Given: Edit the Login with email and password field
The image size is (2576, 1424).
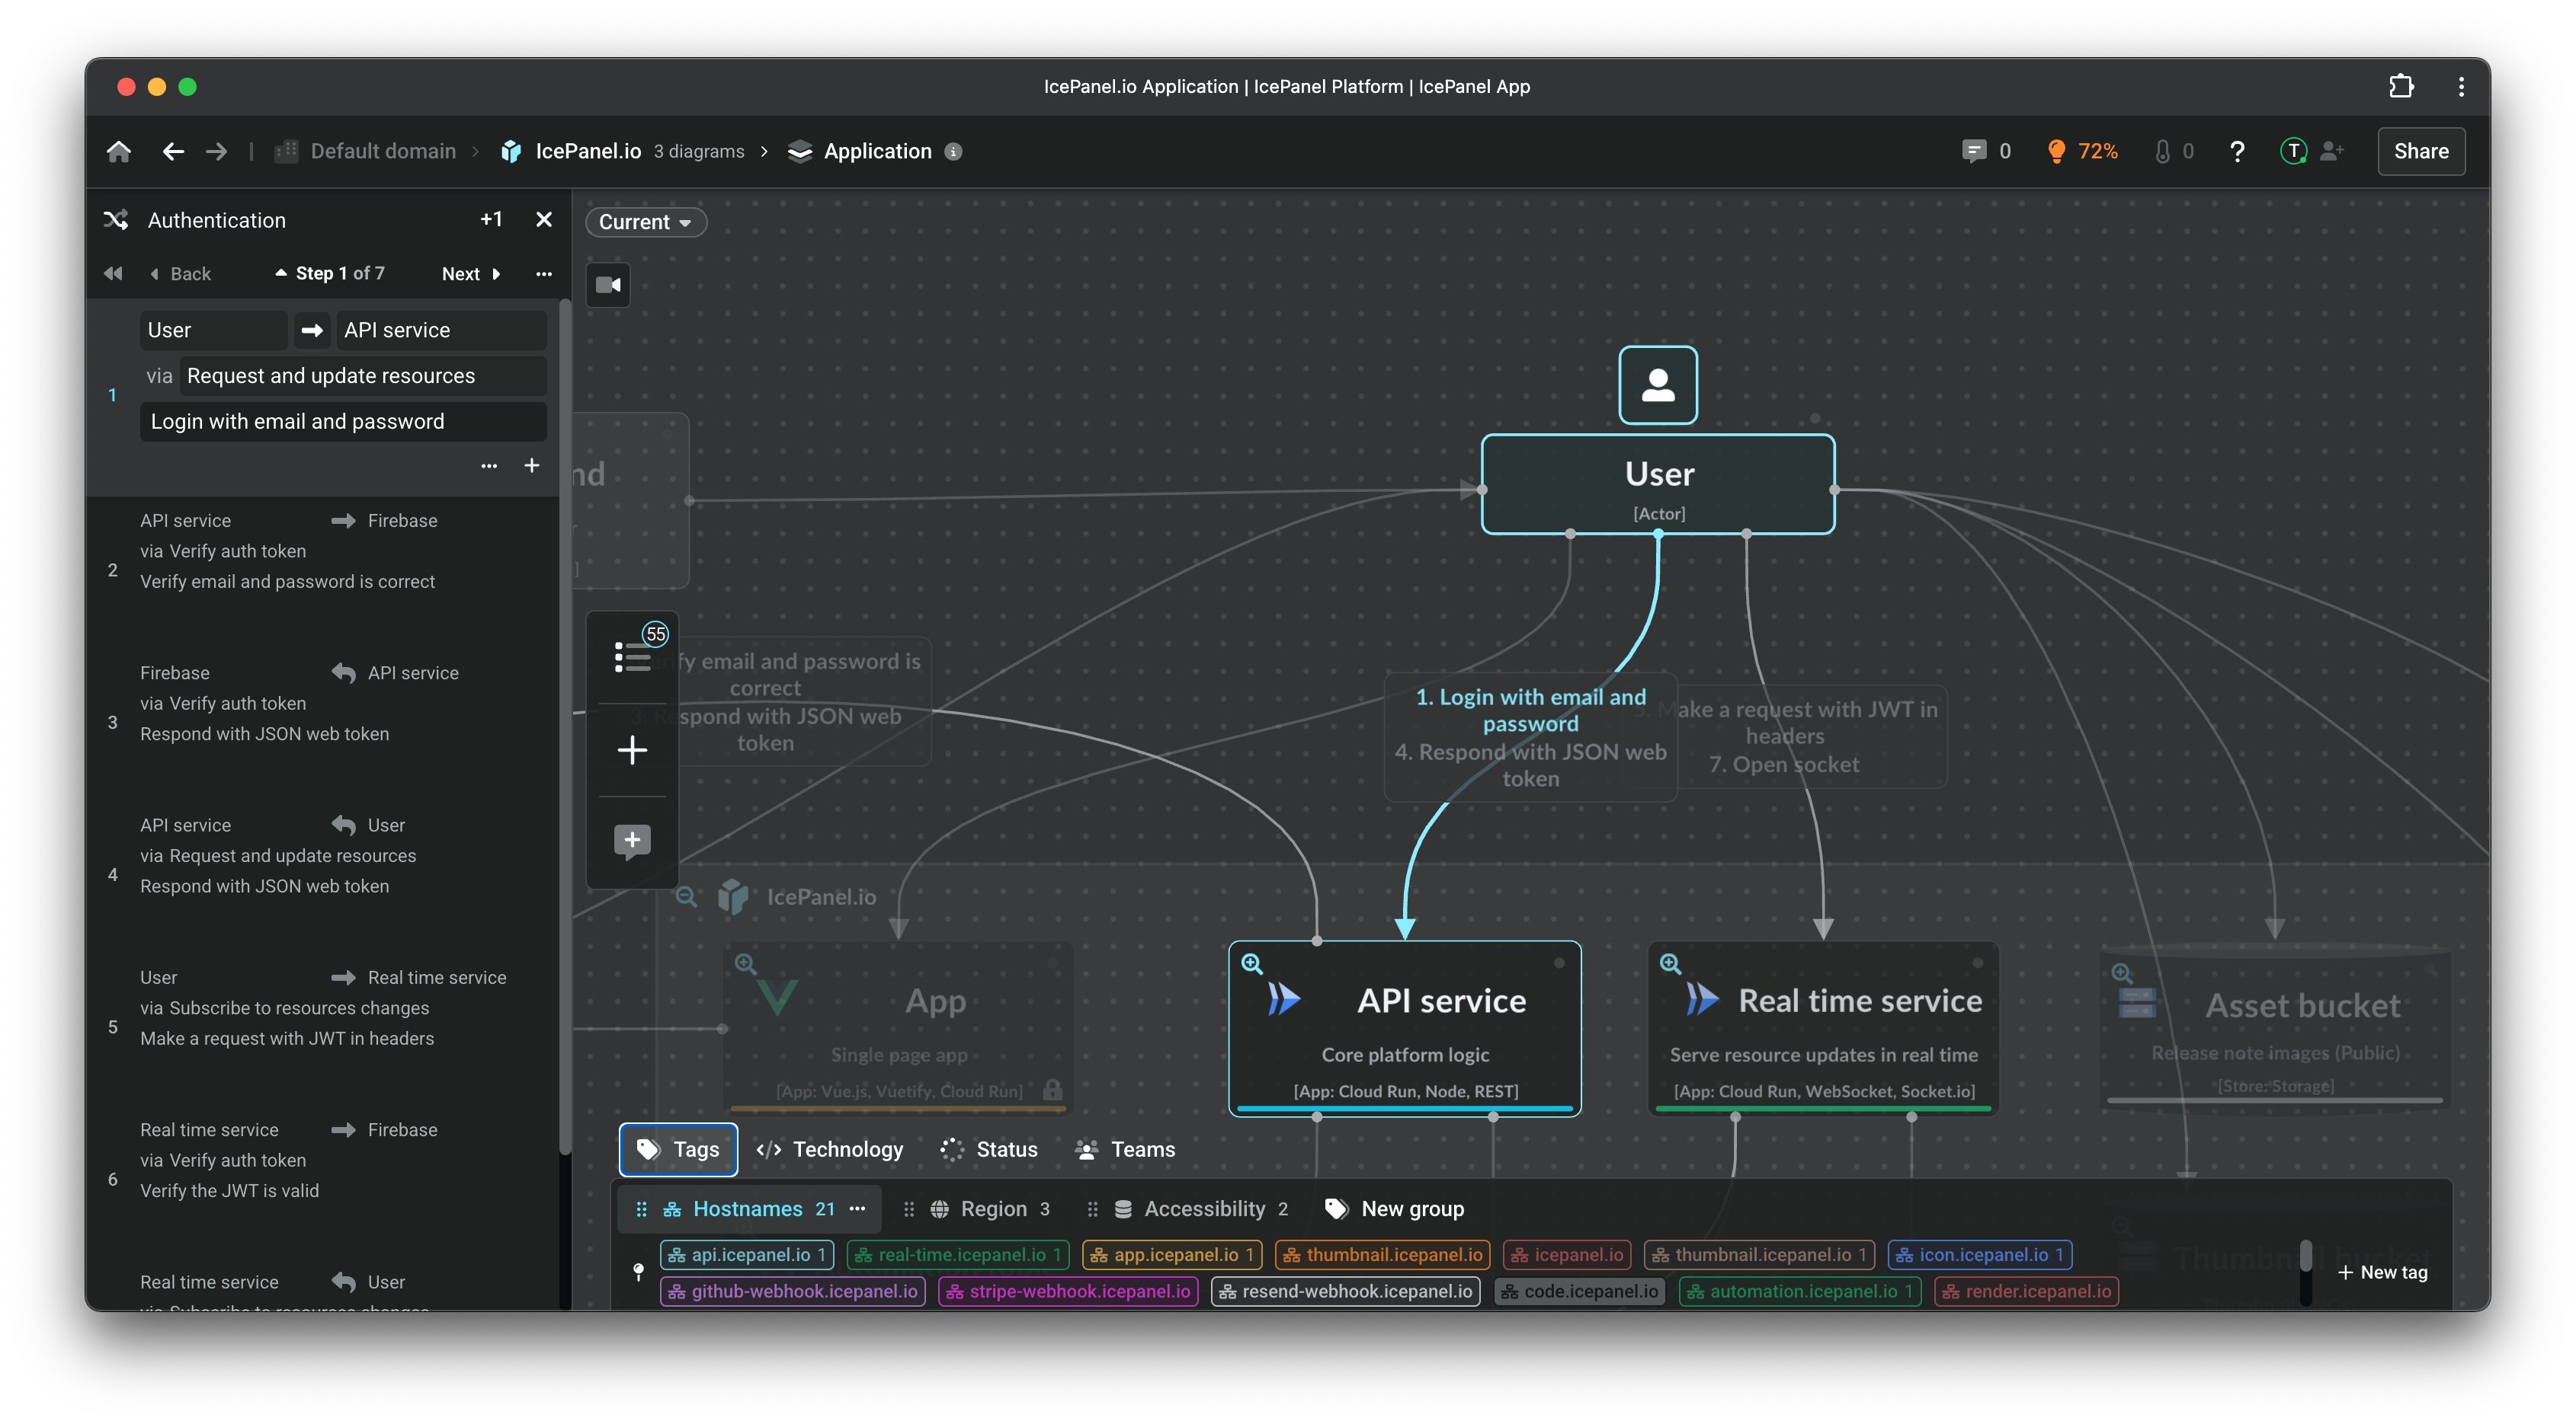Looking at the screenshot, I should (343, 420).
